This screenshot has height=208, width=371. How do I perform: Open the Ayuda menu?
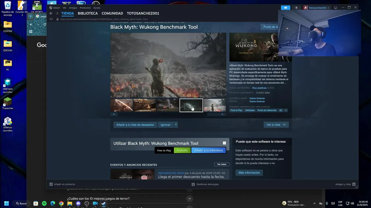pyautogui.click(x=97, y=8)
